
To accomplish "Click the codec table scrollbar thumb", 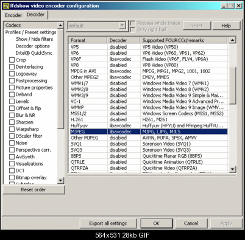I will coord(232,85).
